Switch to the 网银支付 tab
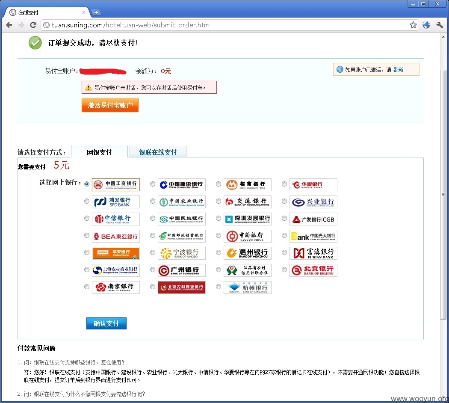449x403 pixels. coord(99,152)
